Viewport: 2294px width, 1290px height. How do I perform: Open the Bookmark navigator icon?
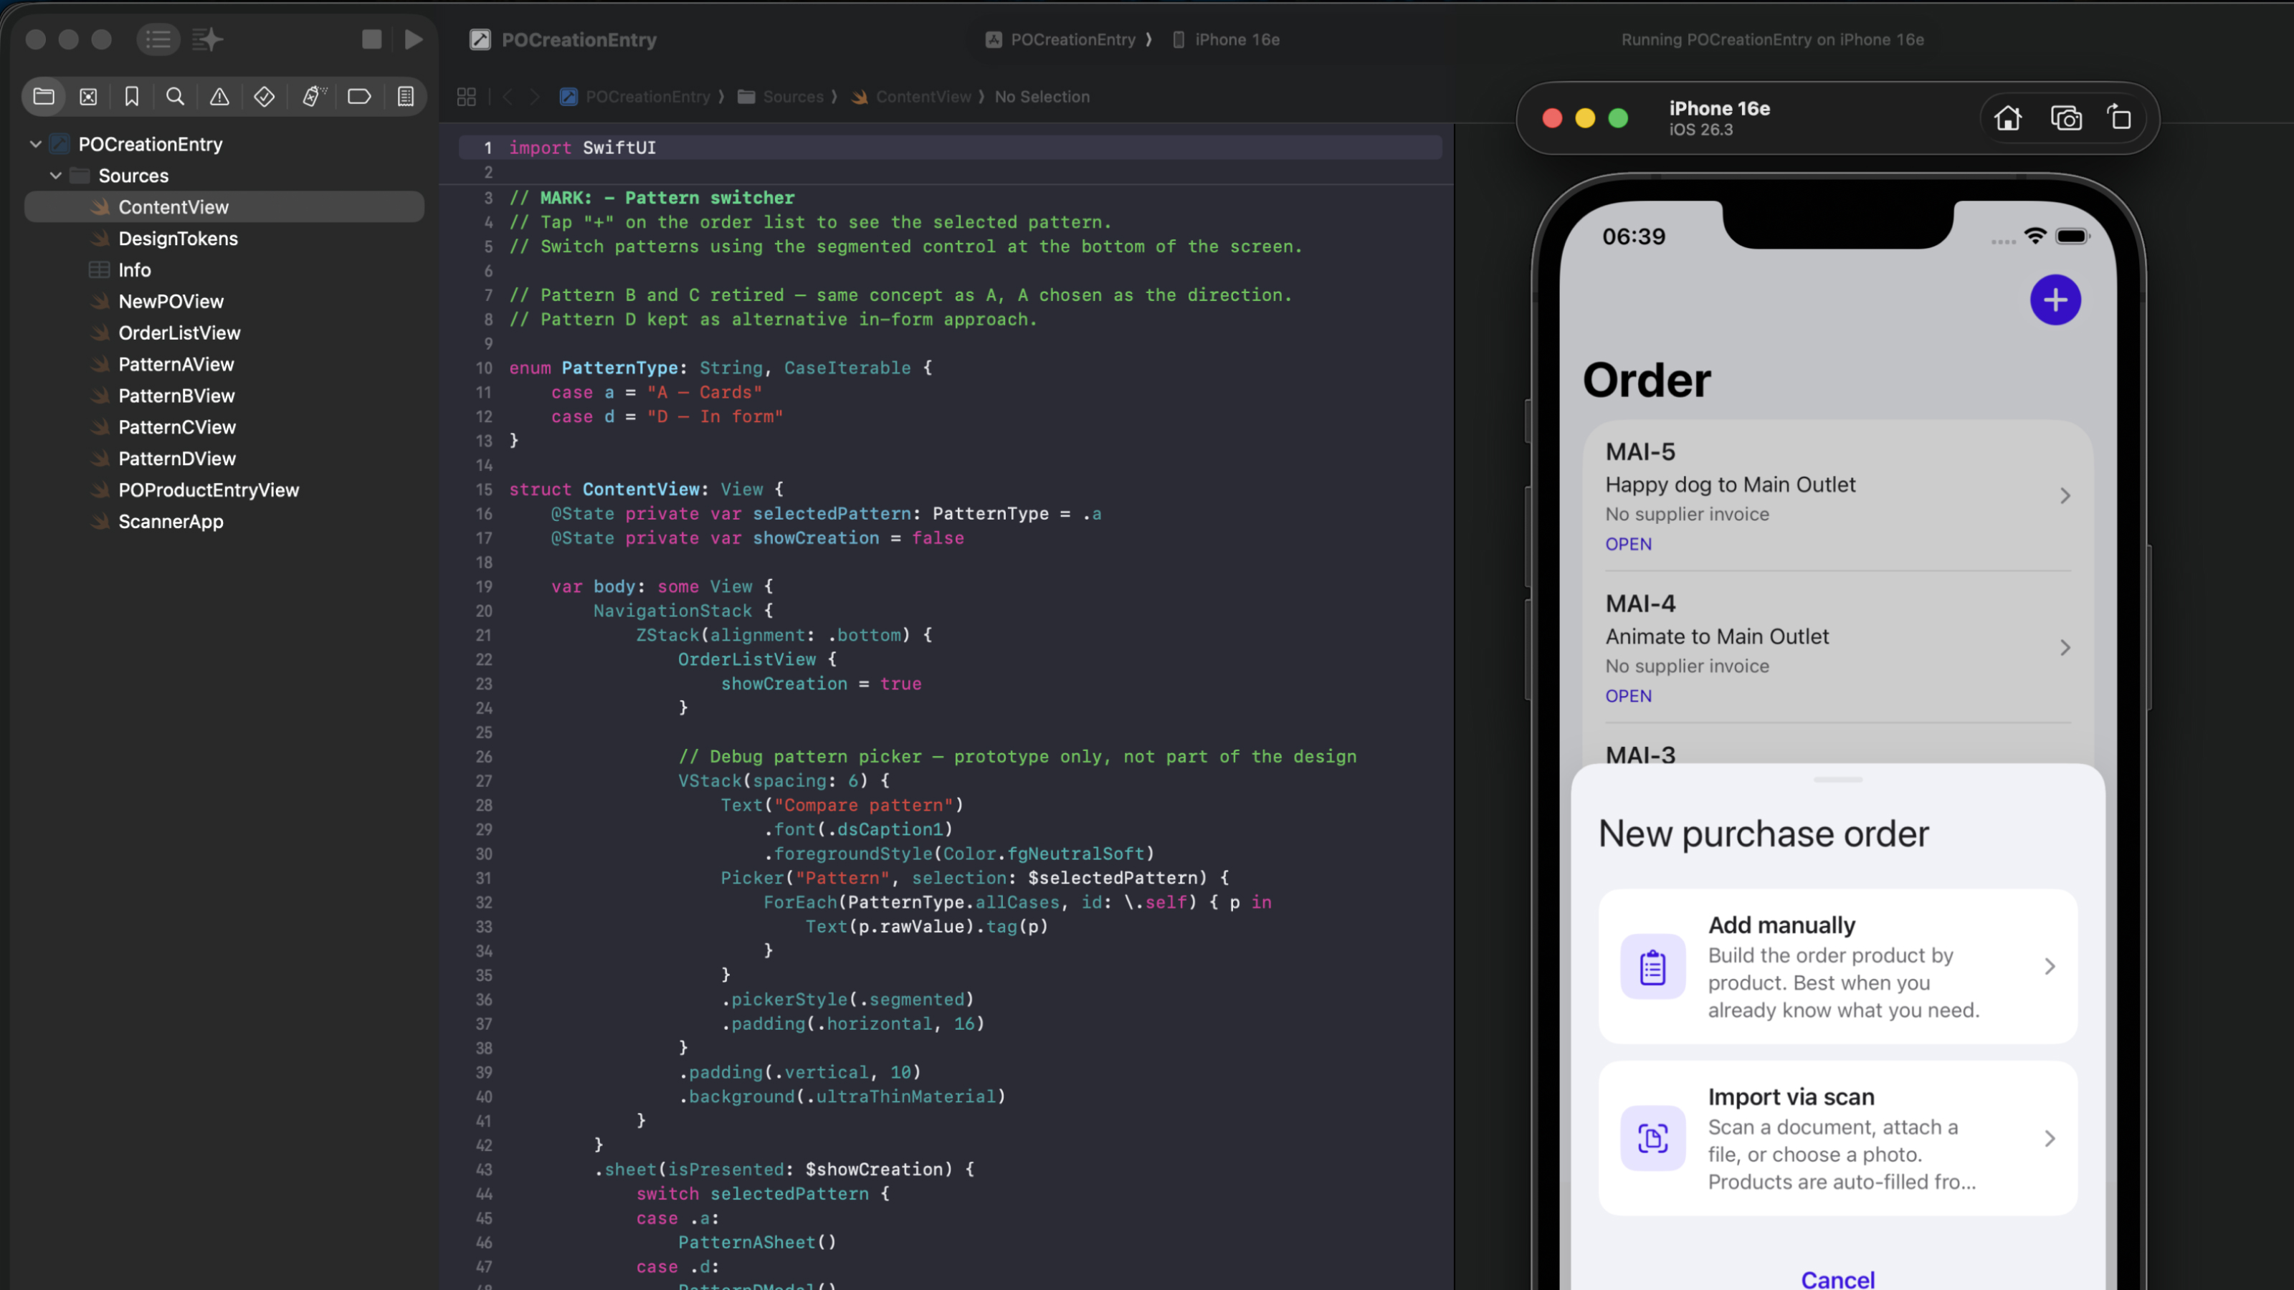pos(132,96)
